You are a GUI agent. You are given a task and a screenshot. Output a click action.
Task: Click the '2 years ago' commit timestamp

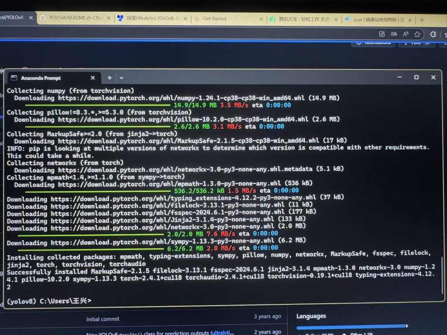click(268, 332)
